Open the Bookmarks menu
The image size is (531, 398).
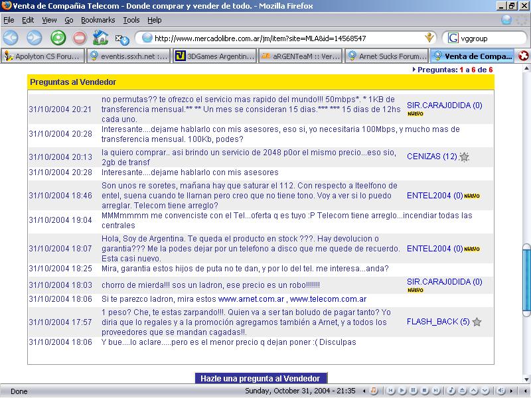98,20
